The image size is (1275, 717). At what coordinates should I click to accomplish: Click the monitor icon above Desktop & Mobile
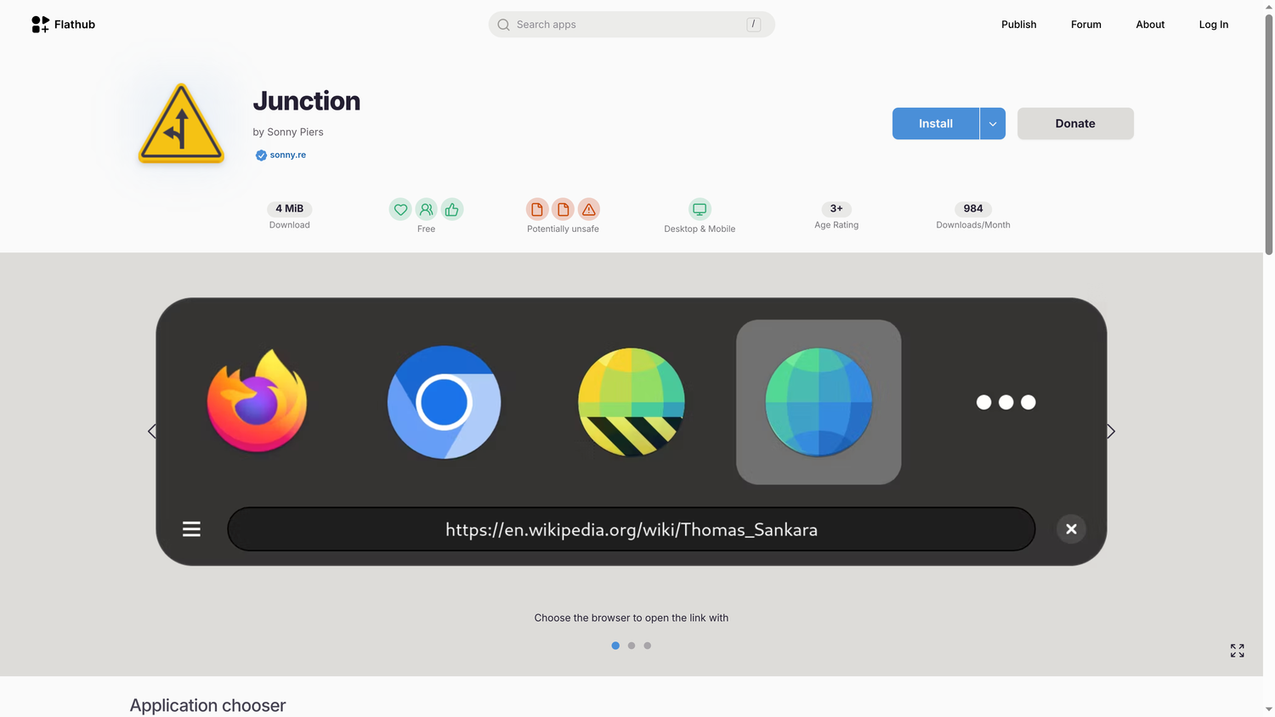coord(700,209)
